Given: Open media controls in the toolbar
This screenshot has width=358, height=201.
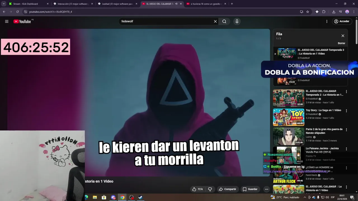Looking at the screenshot, I should point(340,12).
